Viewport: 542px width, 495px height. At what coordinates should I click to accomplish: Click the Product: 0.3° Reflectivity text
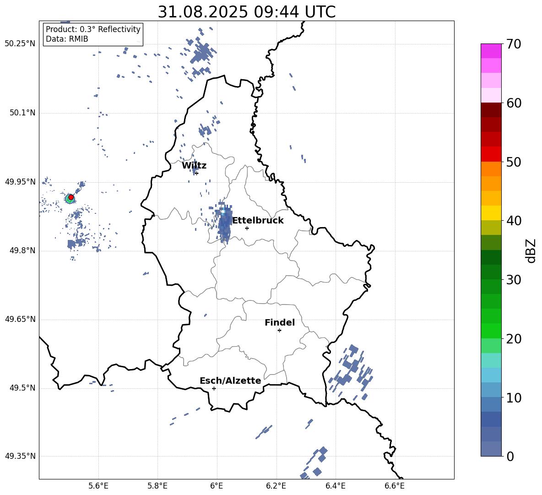click(93, 29)
